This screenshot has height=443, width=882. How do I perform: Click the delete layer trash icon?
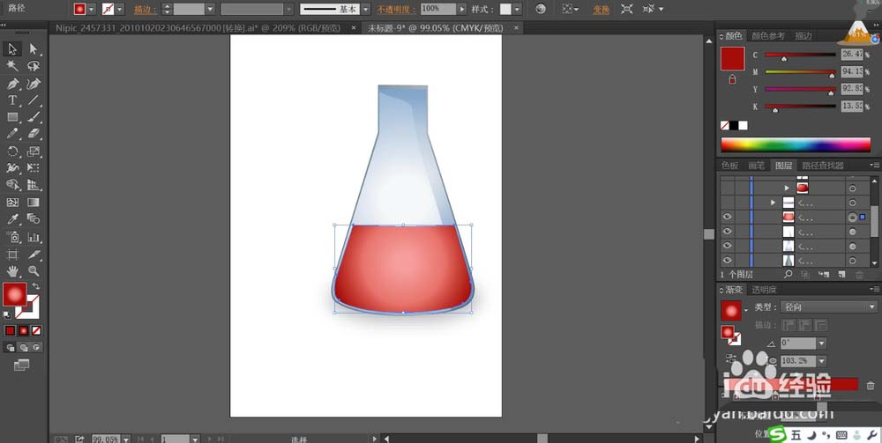pos(859,275)
